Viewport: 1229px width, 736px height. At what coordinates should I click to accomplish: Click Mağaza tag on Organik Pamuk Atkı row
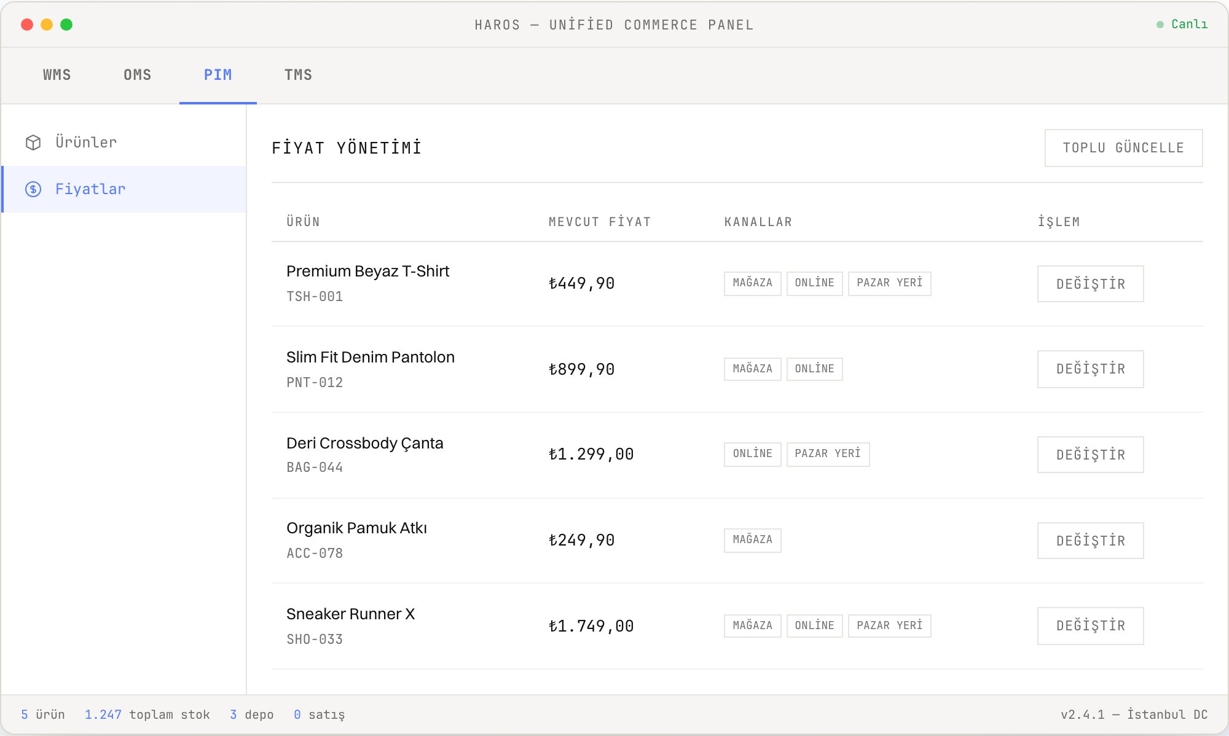pos(753,540)
